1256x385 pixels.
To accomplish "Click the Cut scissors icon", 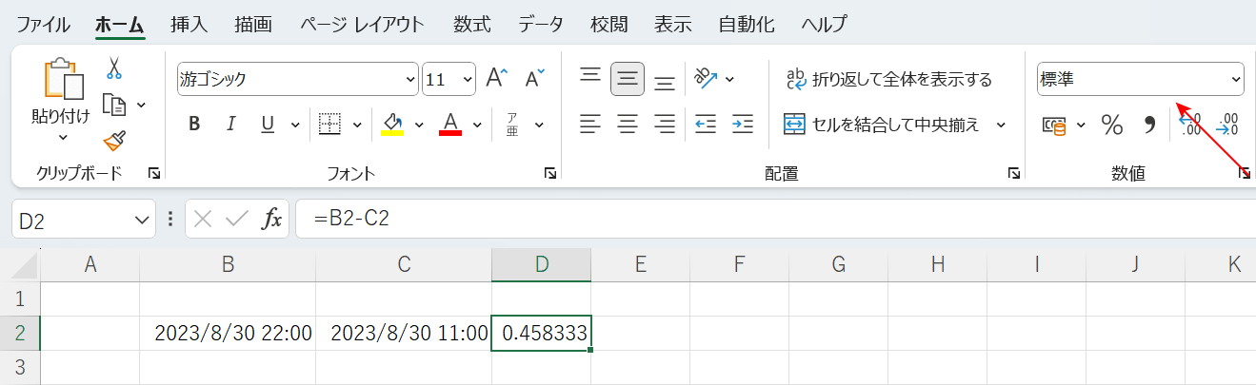I will coord(114,68).
